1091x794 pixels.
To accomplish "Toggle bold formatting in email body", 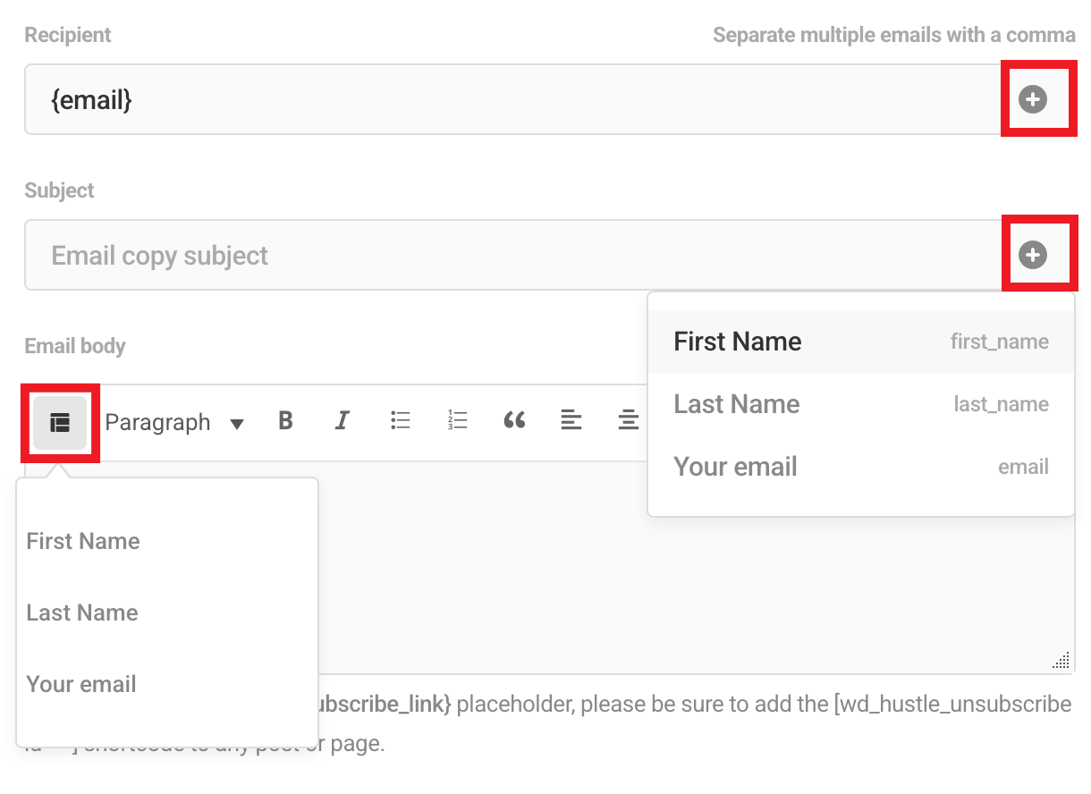I will point(285,420).
